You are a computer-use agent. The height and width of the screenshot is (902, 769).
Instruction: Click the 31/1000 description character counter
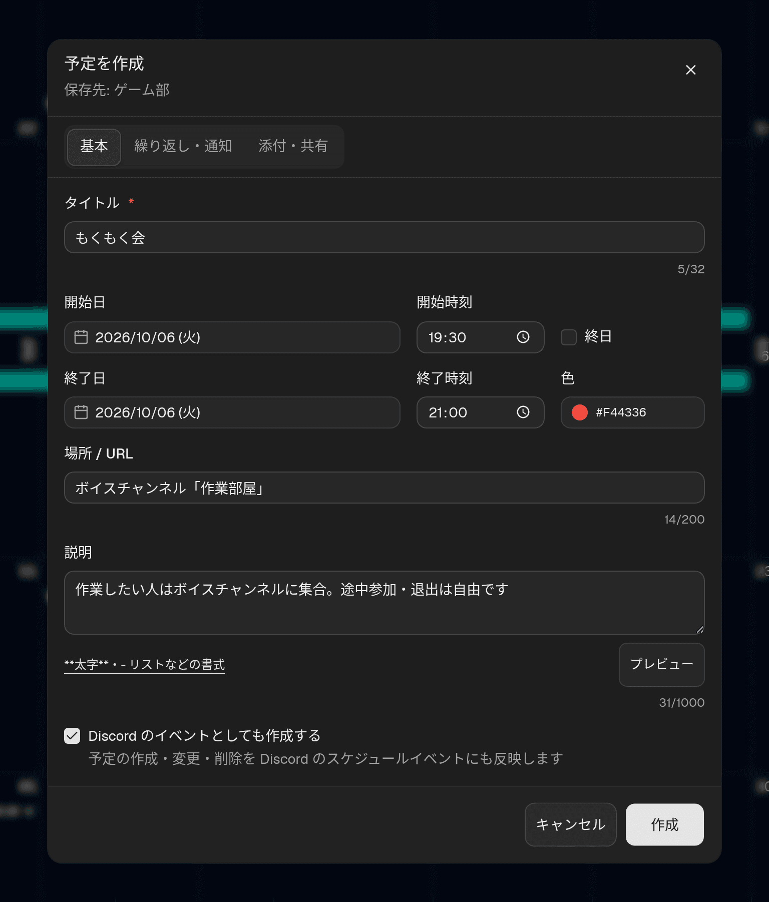click(682, 703)
